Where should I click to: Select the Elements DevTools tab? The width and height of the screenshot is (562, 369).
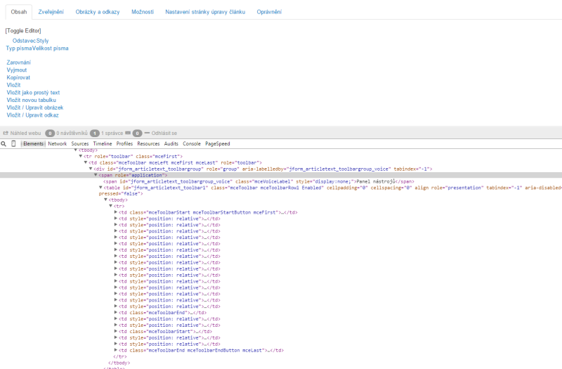33,144
